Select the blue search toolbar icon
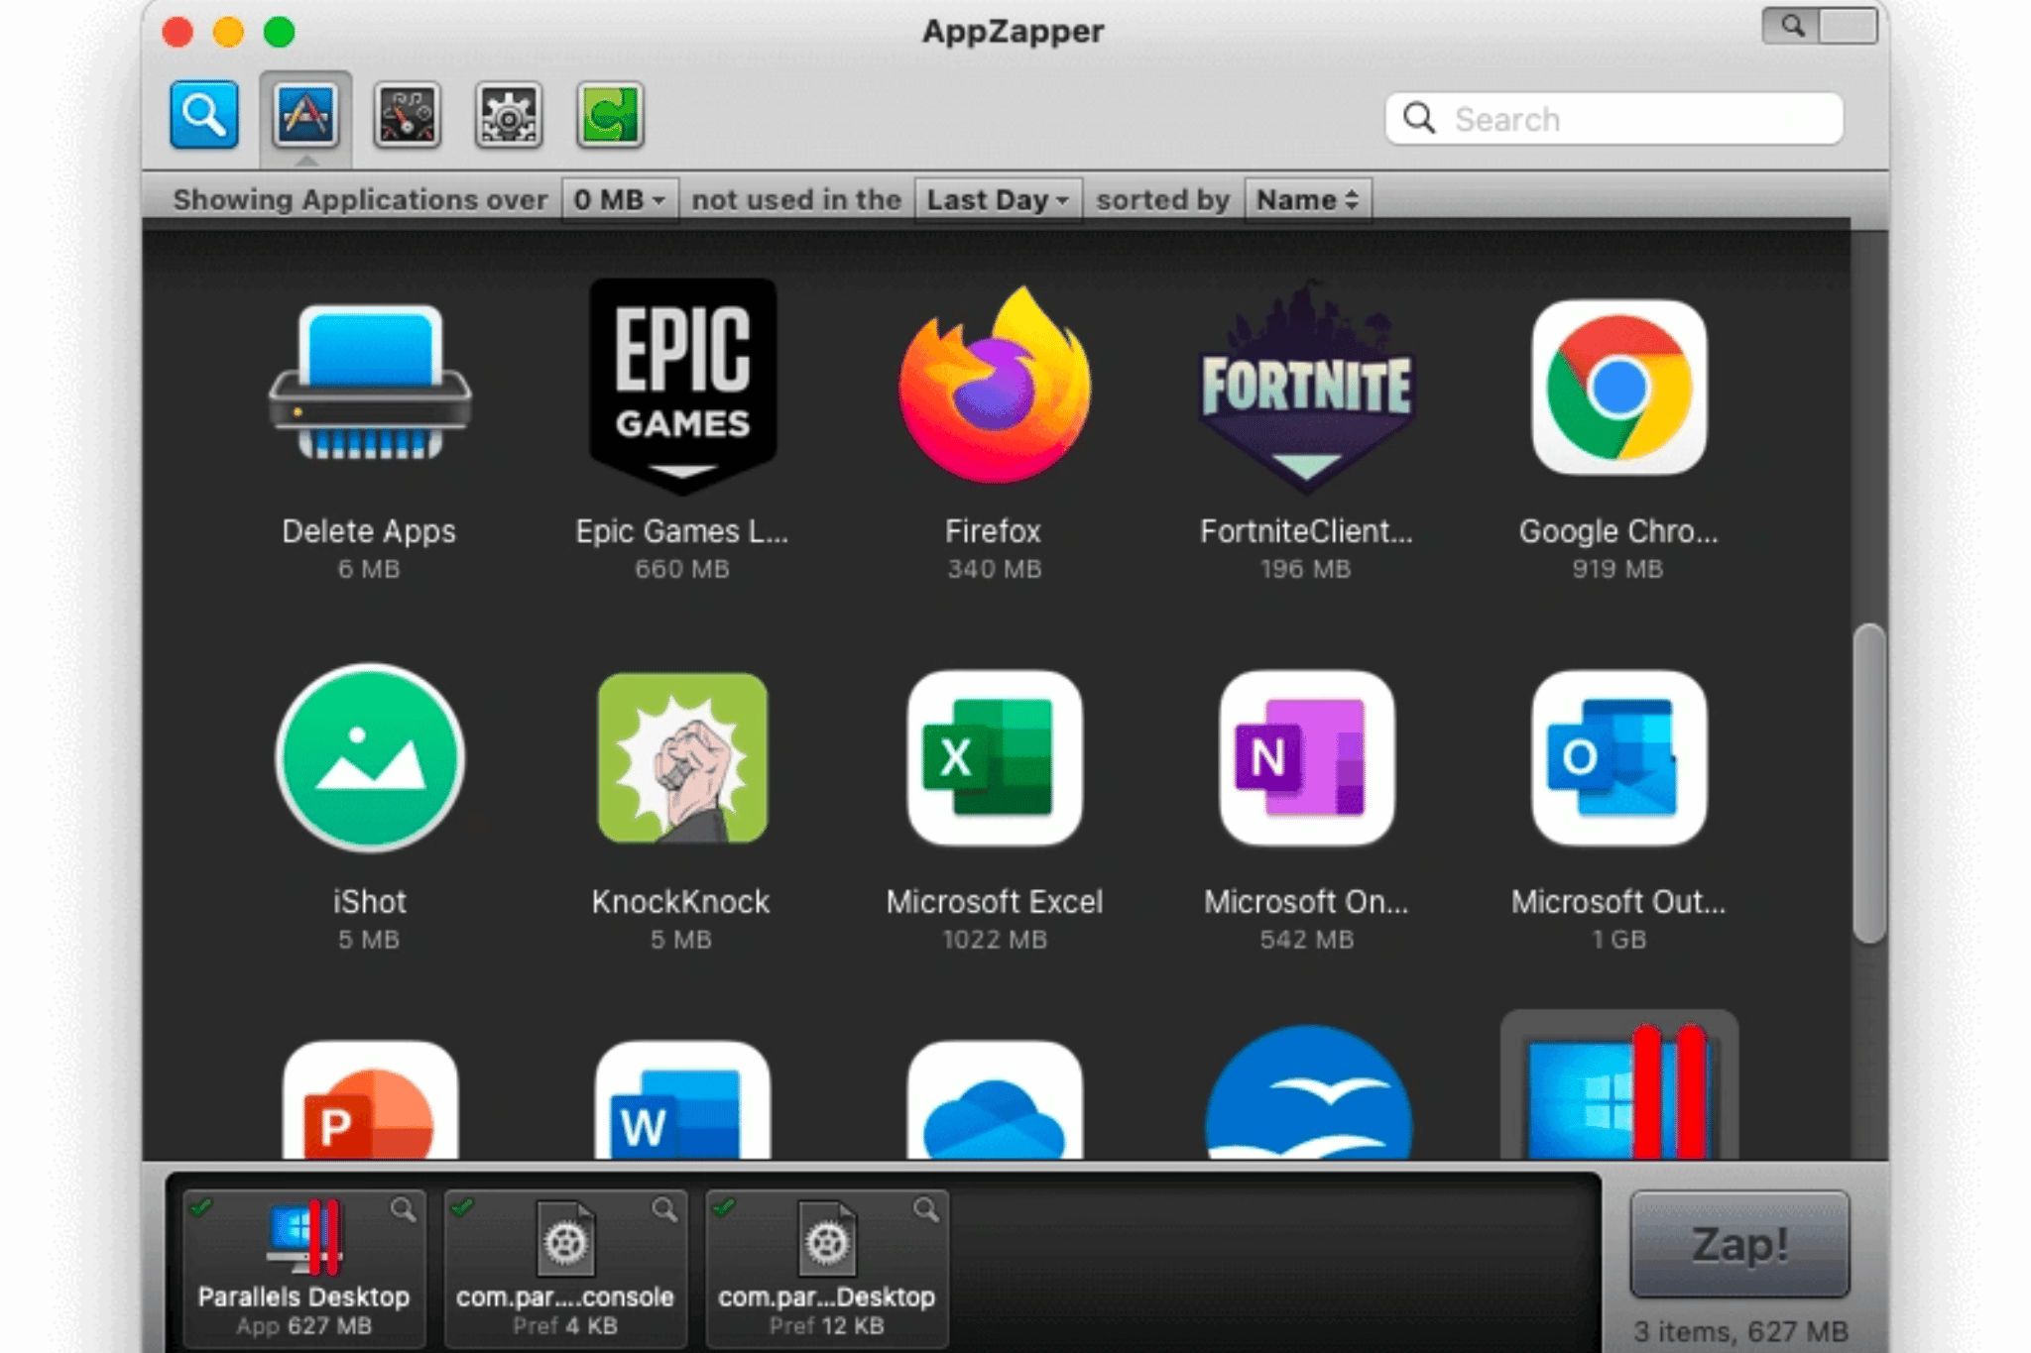 203,116
